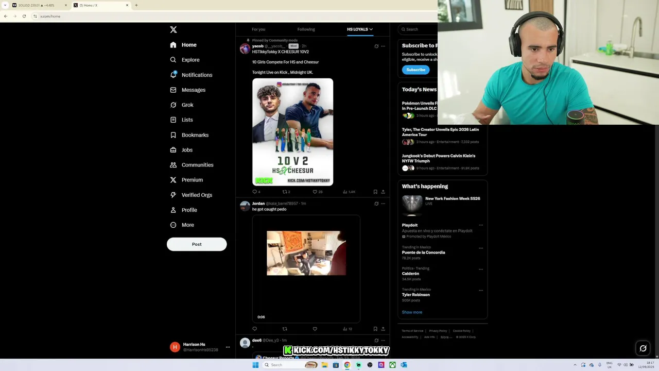Viewport: 659px width, 371px height.
Task: Bookmark Jordan's post
Action: [x=375, y=329]
